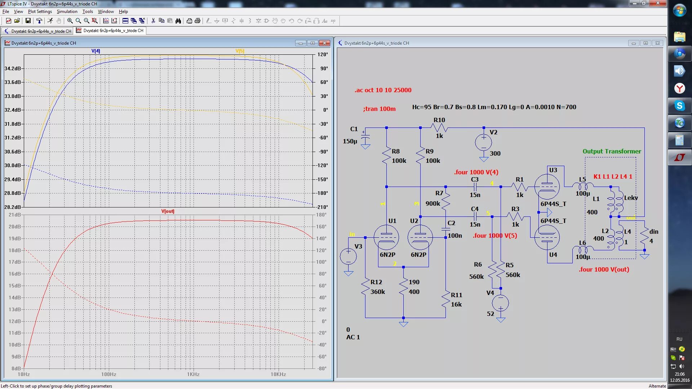Image resolution: width=692 pixels, height=389 pixels.
Task: Switch to the waveform plot tab
Action: [110, 31]
